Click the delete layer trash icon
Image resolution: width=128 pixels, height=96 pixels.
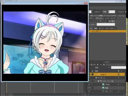pyautogui.click(x=98, y=65)
